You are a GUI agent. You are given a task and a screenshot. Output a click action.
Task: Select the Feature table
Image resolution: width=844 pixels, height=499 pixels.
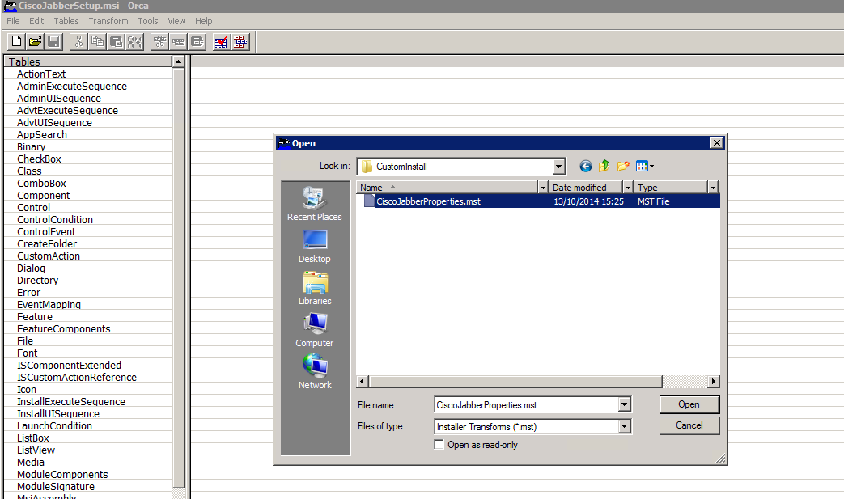[x=35, y=317]
